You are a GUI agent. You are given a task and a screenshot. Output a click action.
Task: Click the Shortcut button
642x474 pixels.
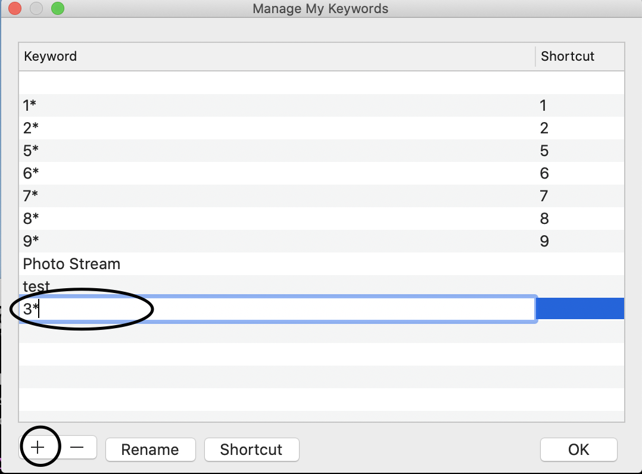pyautogui.click(x=251, y=450)
